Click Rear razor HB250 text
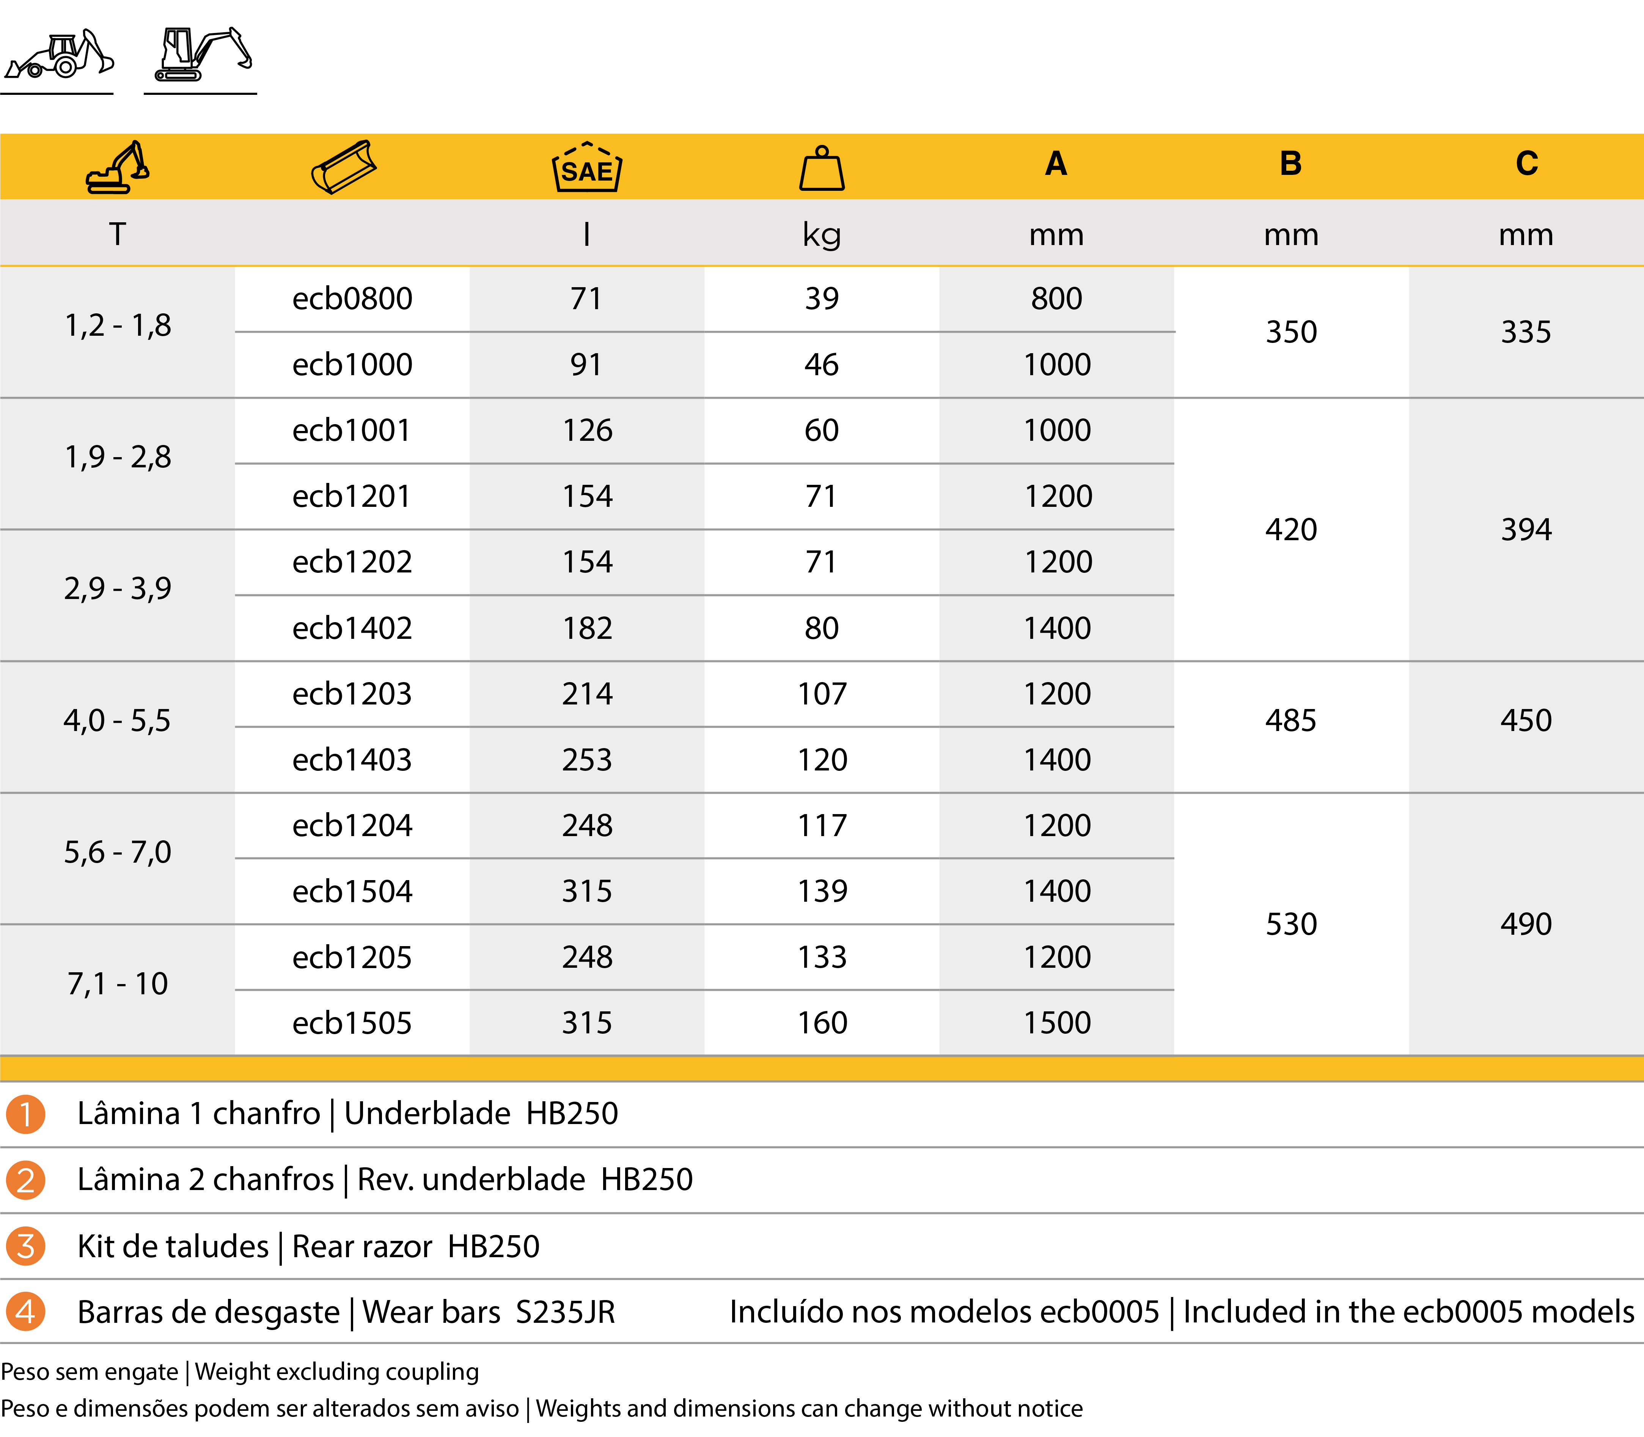 click(x=415, y=1247)
